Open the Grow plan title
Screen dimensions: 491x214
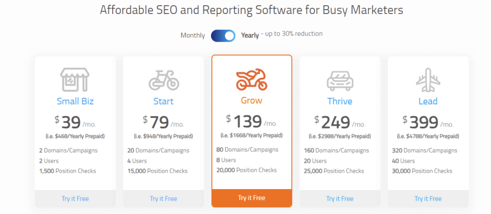tap(251, 101)
